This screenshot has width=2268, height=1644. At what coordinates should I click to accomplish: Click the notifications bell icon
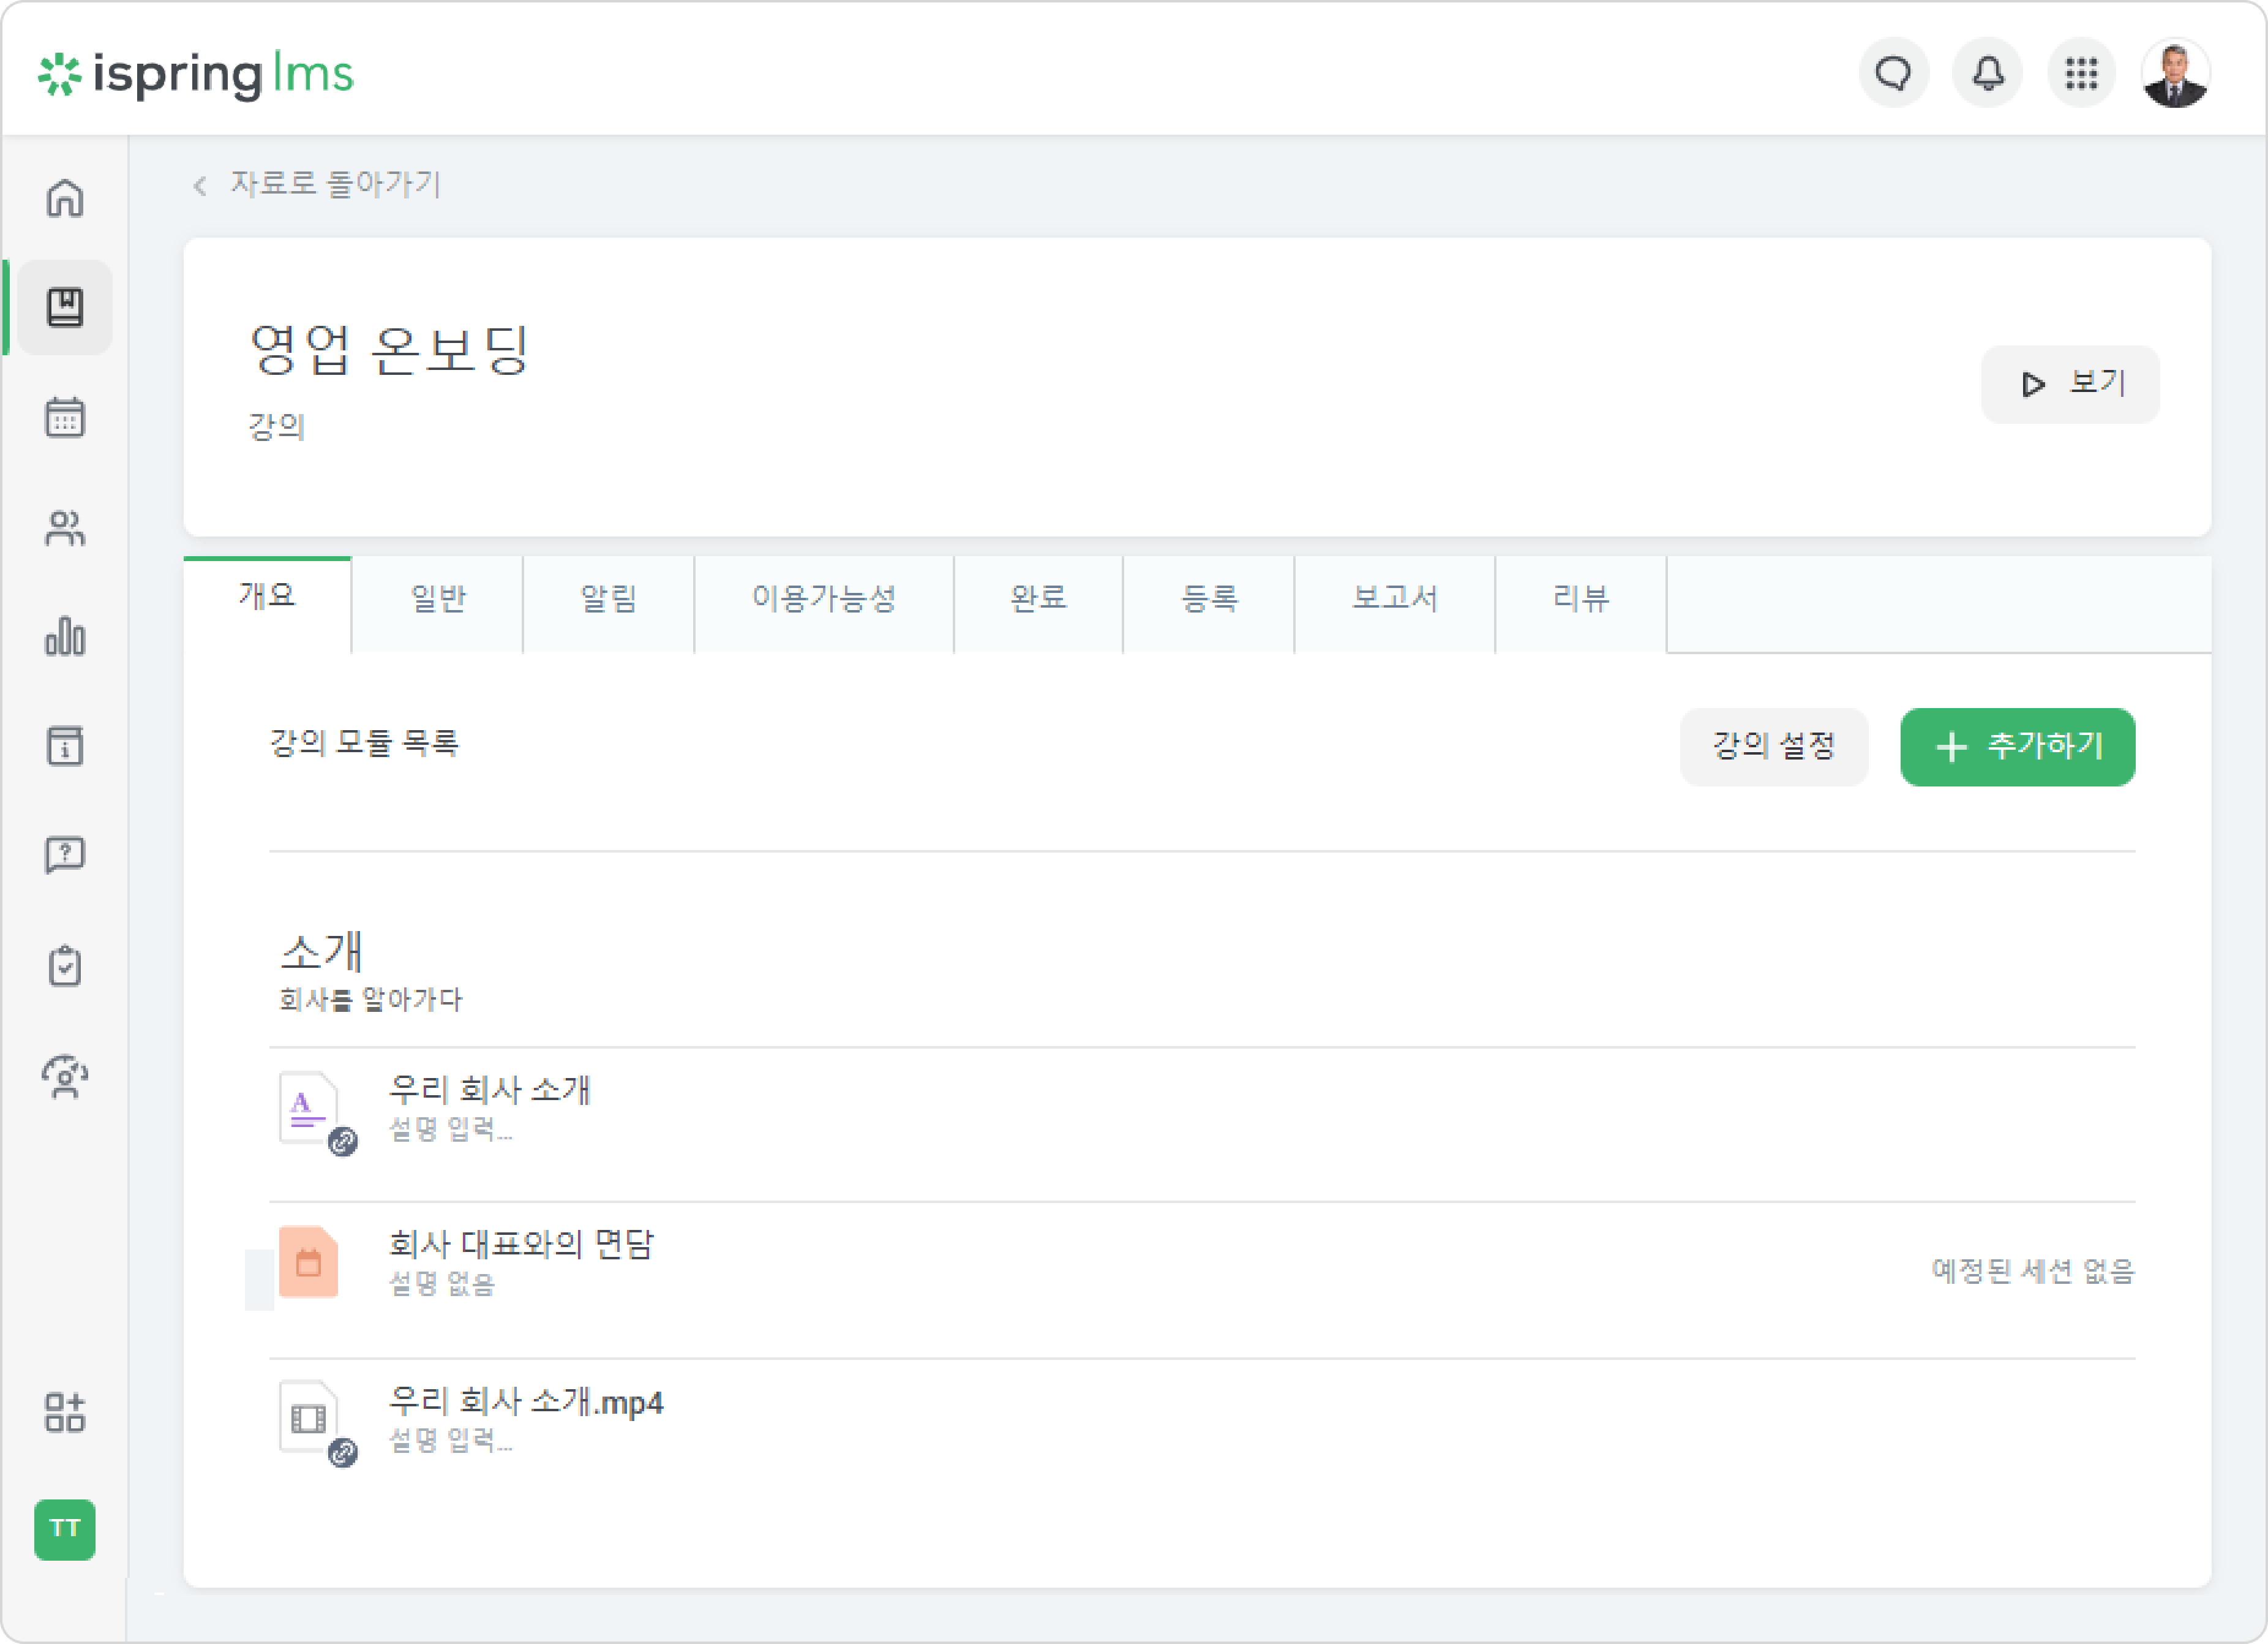(1987, 73)
